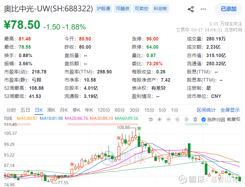The width and height of the screenshot is (245, 187).
Task: Click the 77.55 low label on chart
Action: click(x=63, y=183)
